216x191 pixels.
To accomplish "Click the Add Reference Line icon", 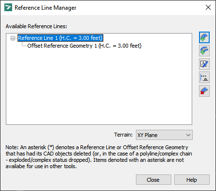I will pos(204,37).
